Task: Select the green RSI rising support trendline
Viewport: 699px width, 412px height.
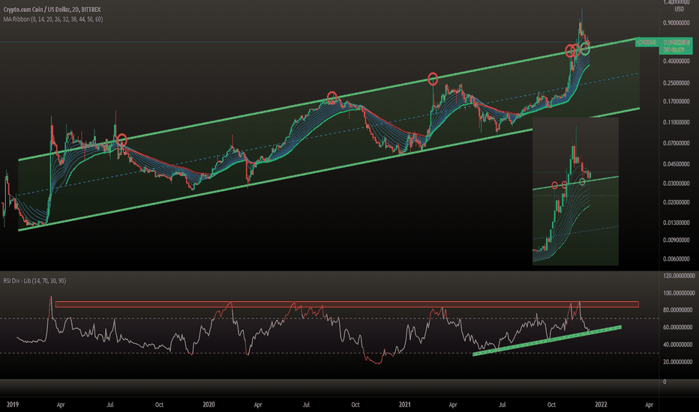Action: click(547, 341)
